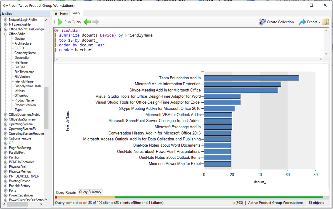Click the Team Foundation Add-in bar
This screenshot has height=209, width=333.
(x=251, y=78)
